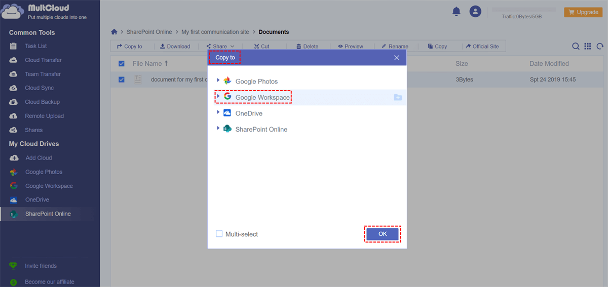Click the Invite friends trophy icon
Viewport: 608px width, 287px height.
pos(14,266)
